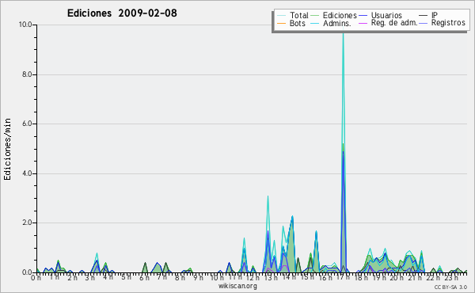The width and height of the screenshot is (475, 293).
Task: Click the peak just before 13 h
Action: (x=268, y=197)
